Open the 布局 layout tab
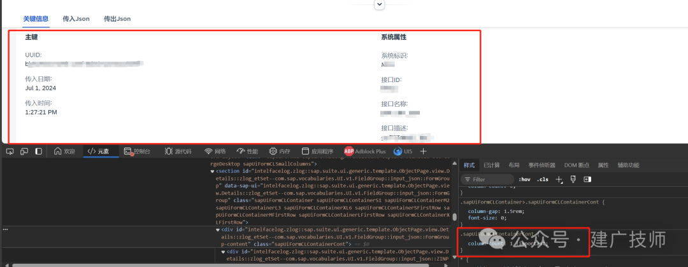Screen dimensions: 688x267 (514, 165)
